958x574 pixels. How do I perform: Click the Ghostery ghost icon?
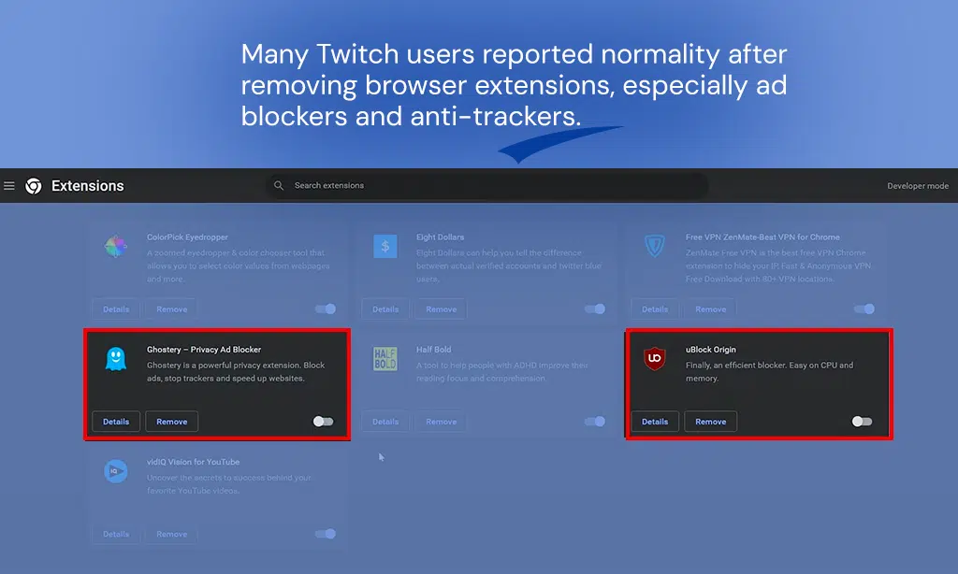[115, 359]
